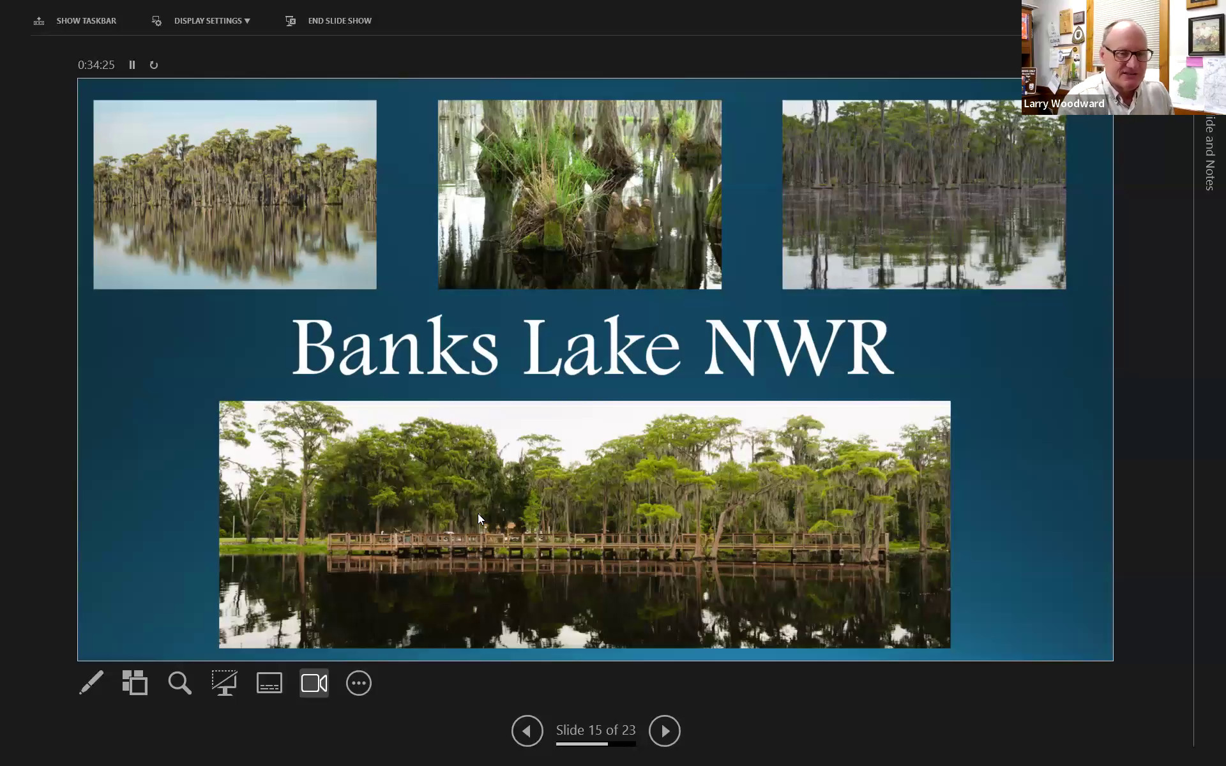Screen dimensions: 1226x766
Task: Click the Show Taskbar icon
Action: [39, 21]
